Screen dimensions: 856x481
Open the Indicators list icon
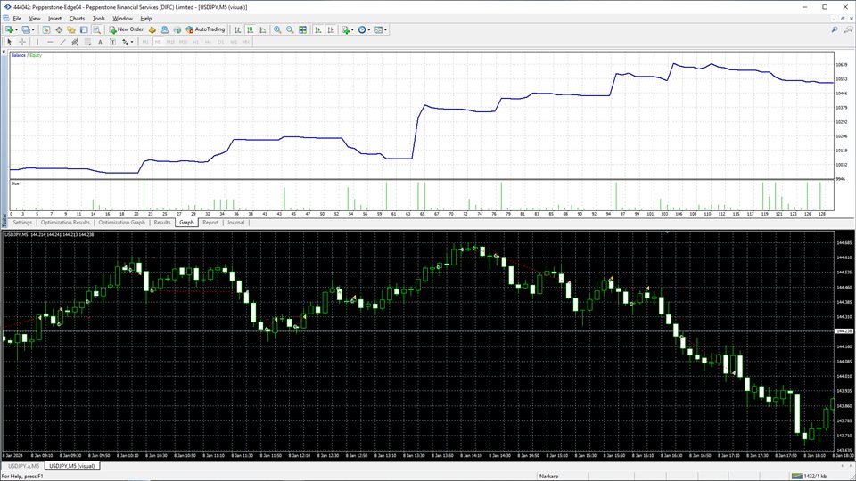[346, 29]
